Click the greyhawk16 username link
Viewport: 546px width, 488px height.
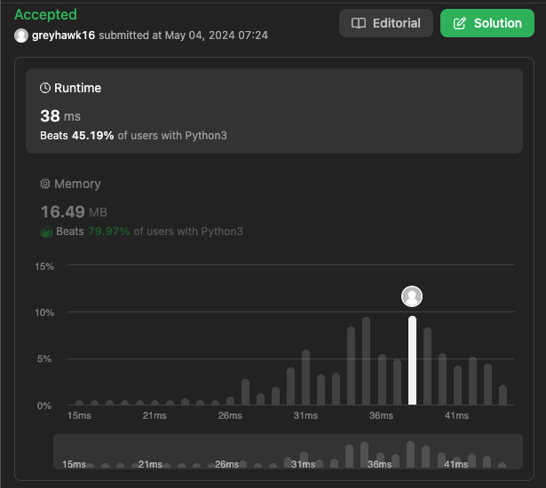[63, 35]
